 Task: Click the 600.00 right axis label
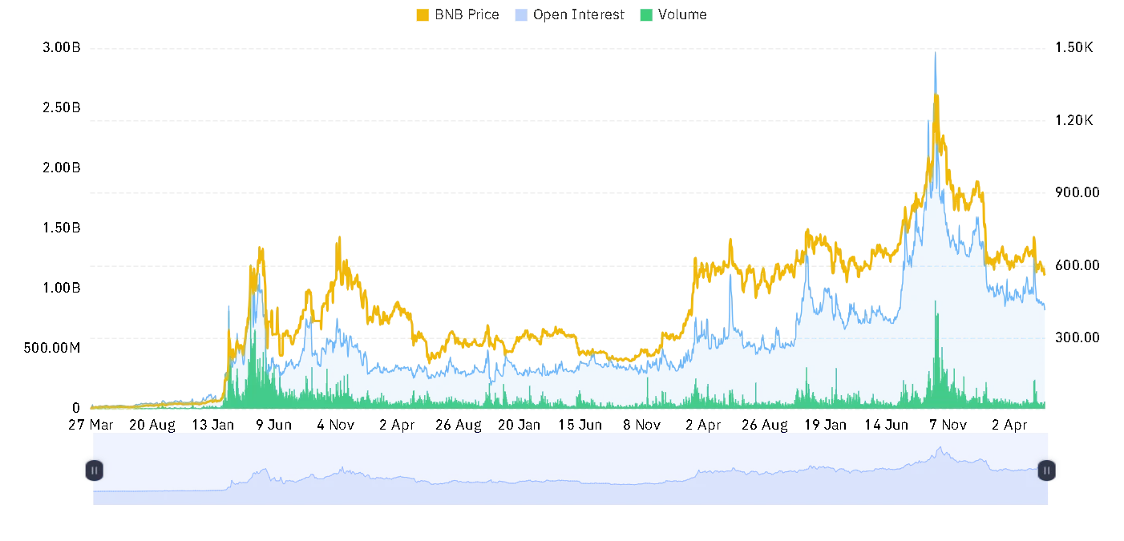coord(1078,265)
